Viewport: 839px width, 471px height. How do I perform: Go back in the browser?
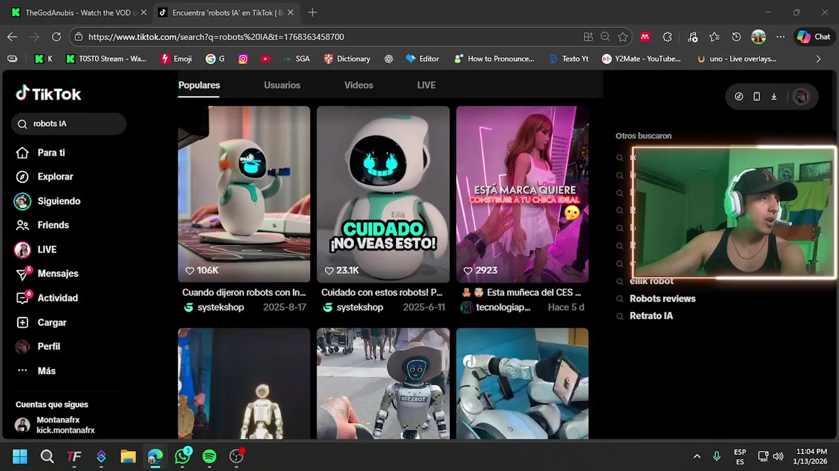click(12, 37)
